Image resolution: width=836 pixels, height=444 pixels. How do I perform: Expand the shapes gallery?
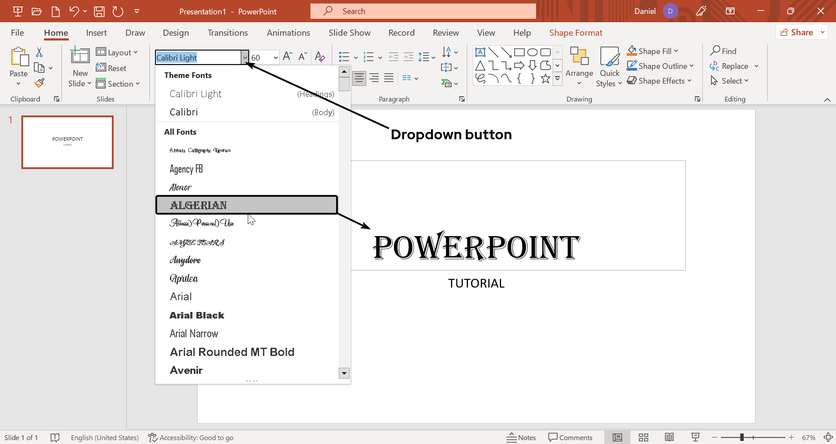pos(558,78)
